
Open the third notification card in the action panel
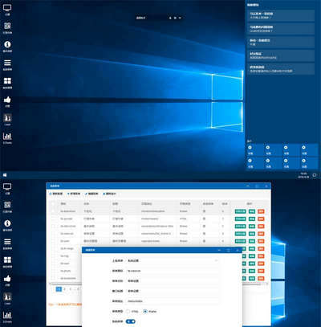tap(281, 43)
